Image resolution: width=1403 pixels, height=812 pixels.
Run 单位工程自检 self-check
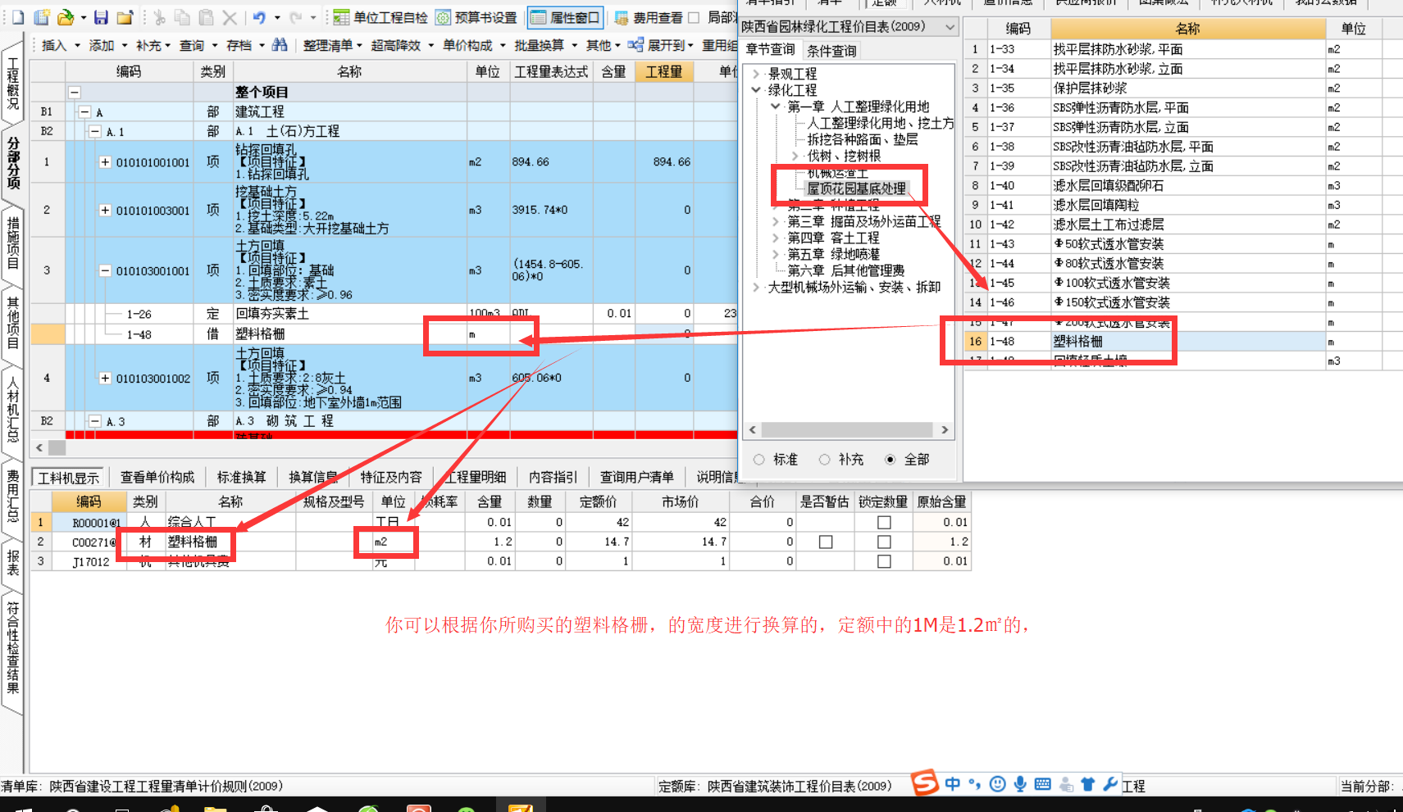(x=380, y=17)
